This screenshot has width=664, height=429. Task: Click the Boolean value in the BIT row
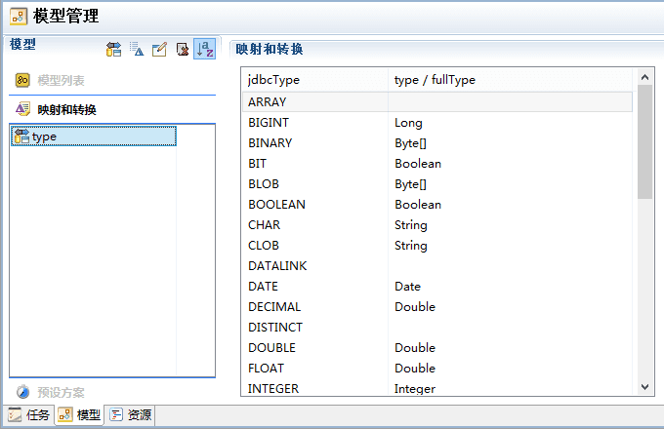point(418,164)
